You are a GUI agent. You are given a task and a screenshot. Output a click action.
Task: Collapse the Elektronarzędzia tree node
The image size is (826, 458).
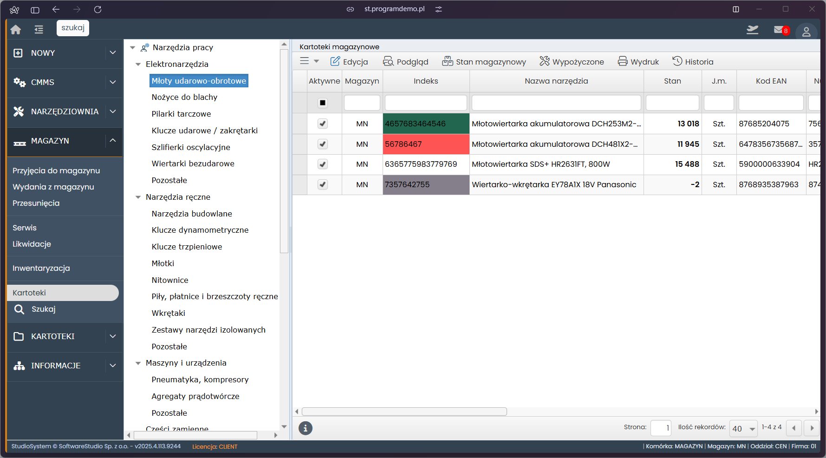point(138,64)
